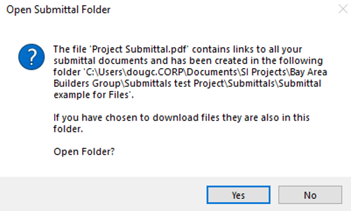The image size is (351, 211).
Task: Click the Open Submittal Folder title text
Action: pyautogui.click(x=58, y=10)
